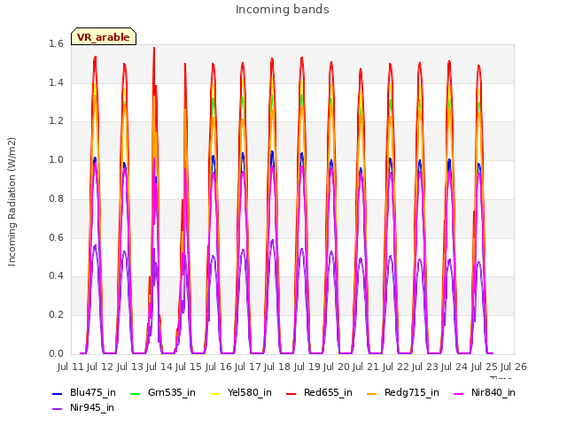Click the Jul 11 x-axis date label
The width and height of the screenshot is (567, 425).
(70, 367)
